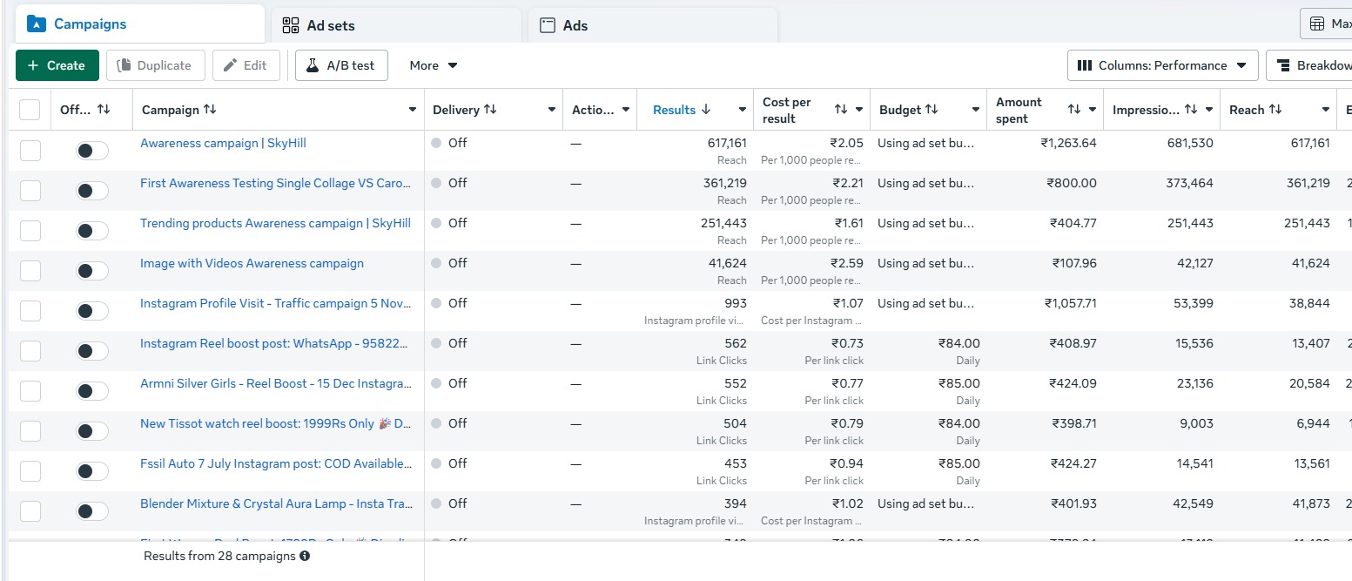The height and width of the screenshot is (581, 1352).
Task: Sort by the Campaign column arrows icon
Action: coord(210,110)
